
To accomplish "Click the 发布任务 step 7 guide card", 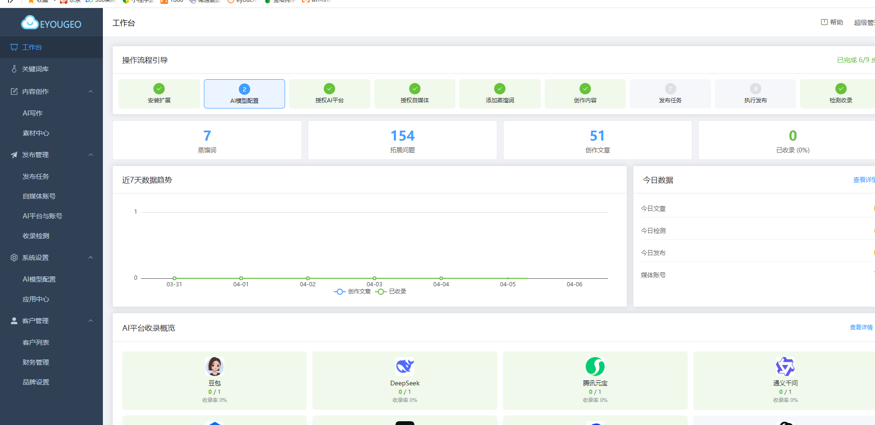I will [x=670, y=94].
